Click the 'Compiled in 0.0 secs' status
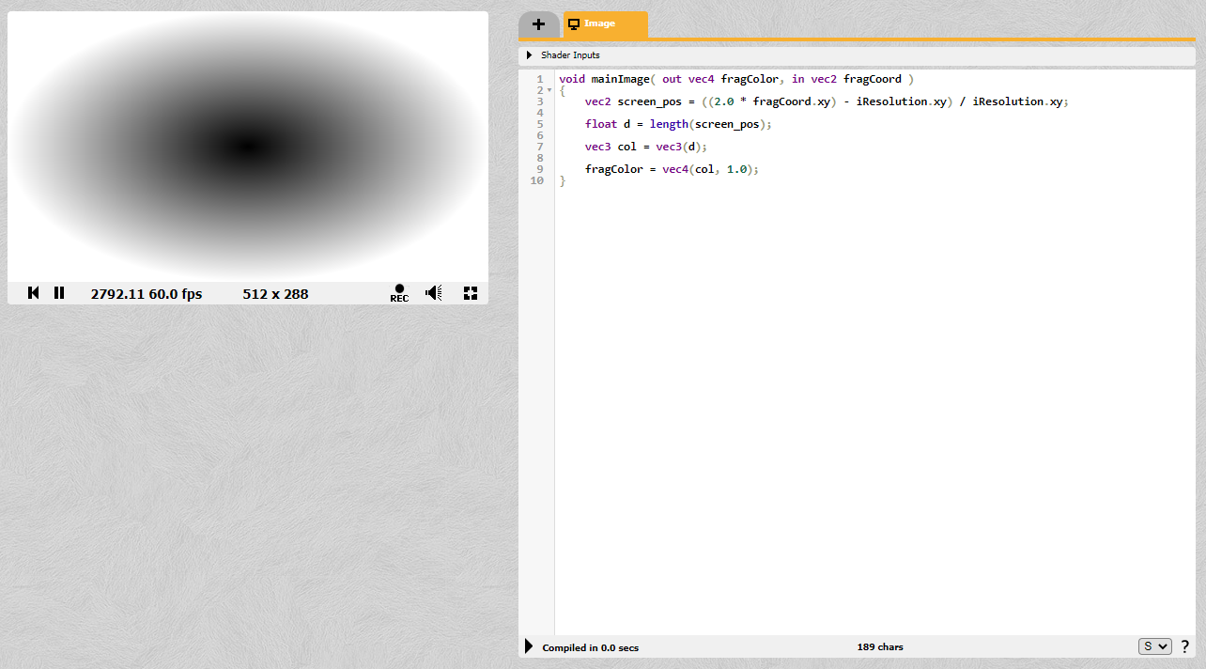This screenshot has width=1206, height=669. 590,647
